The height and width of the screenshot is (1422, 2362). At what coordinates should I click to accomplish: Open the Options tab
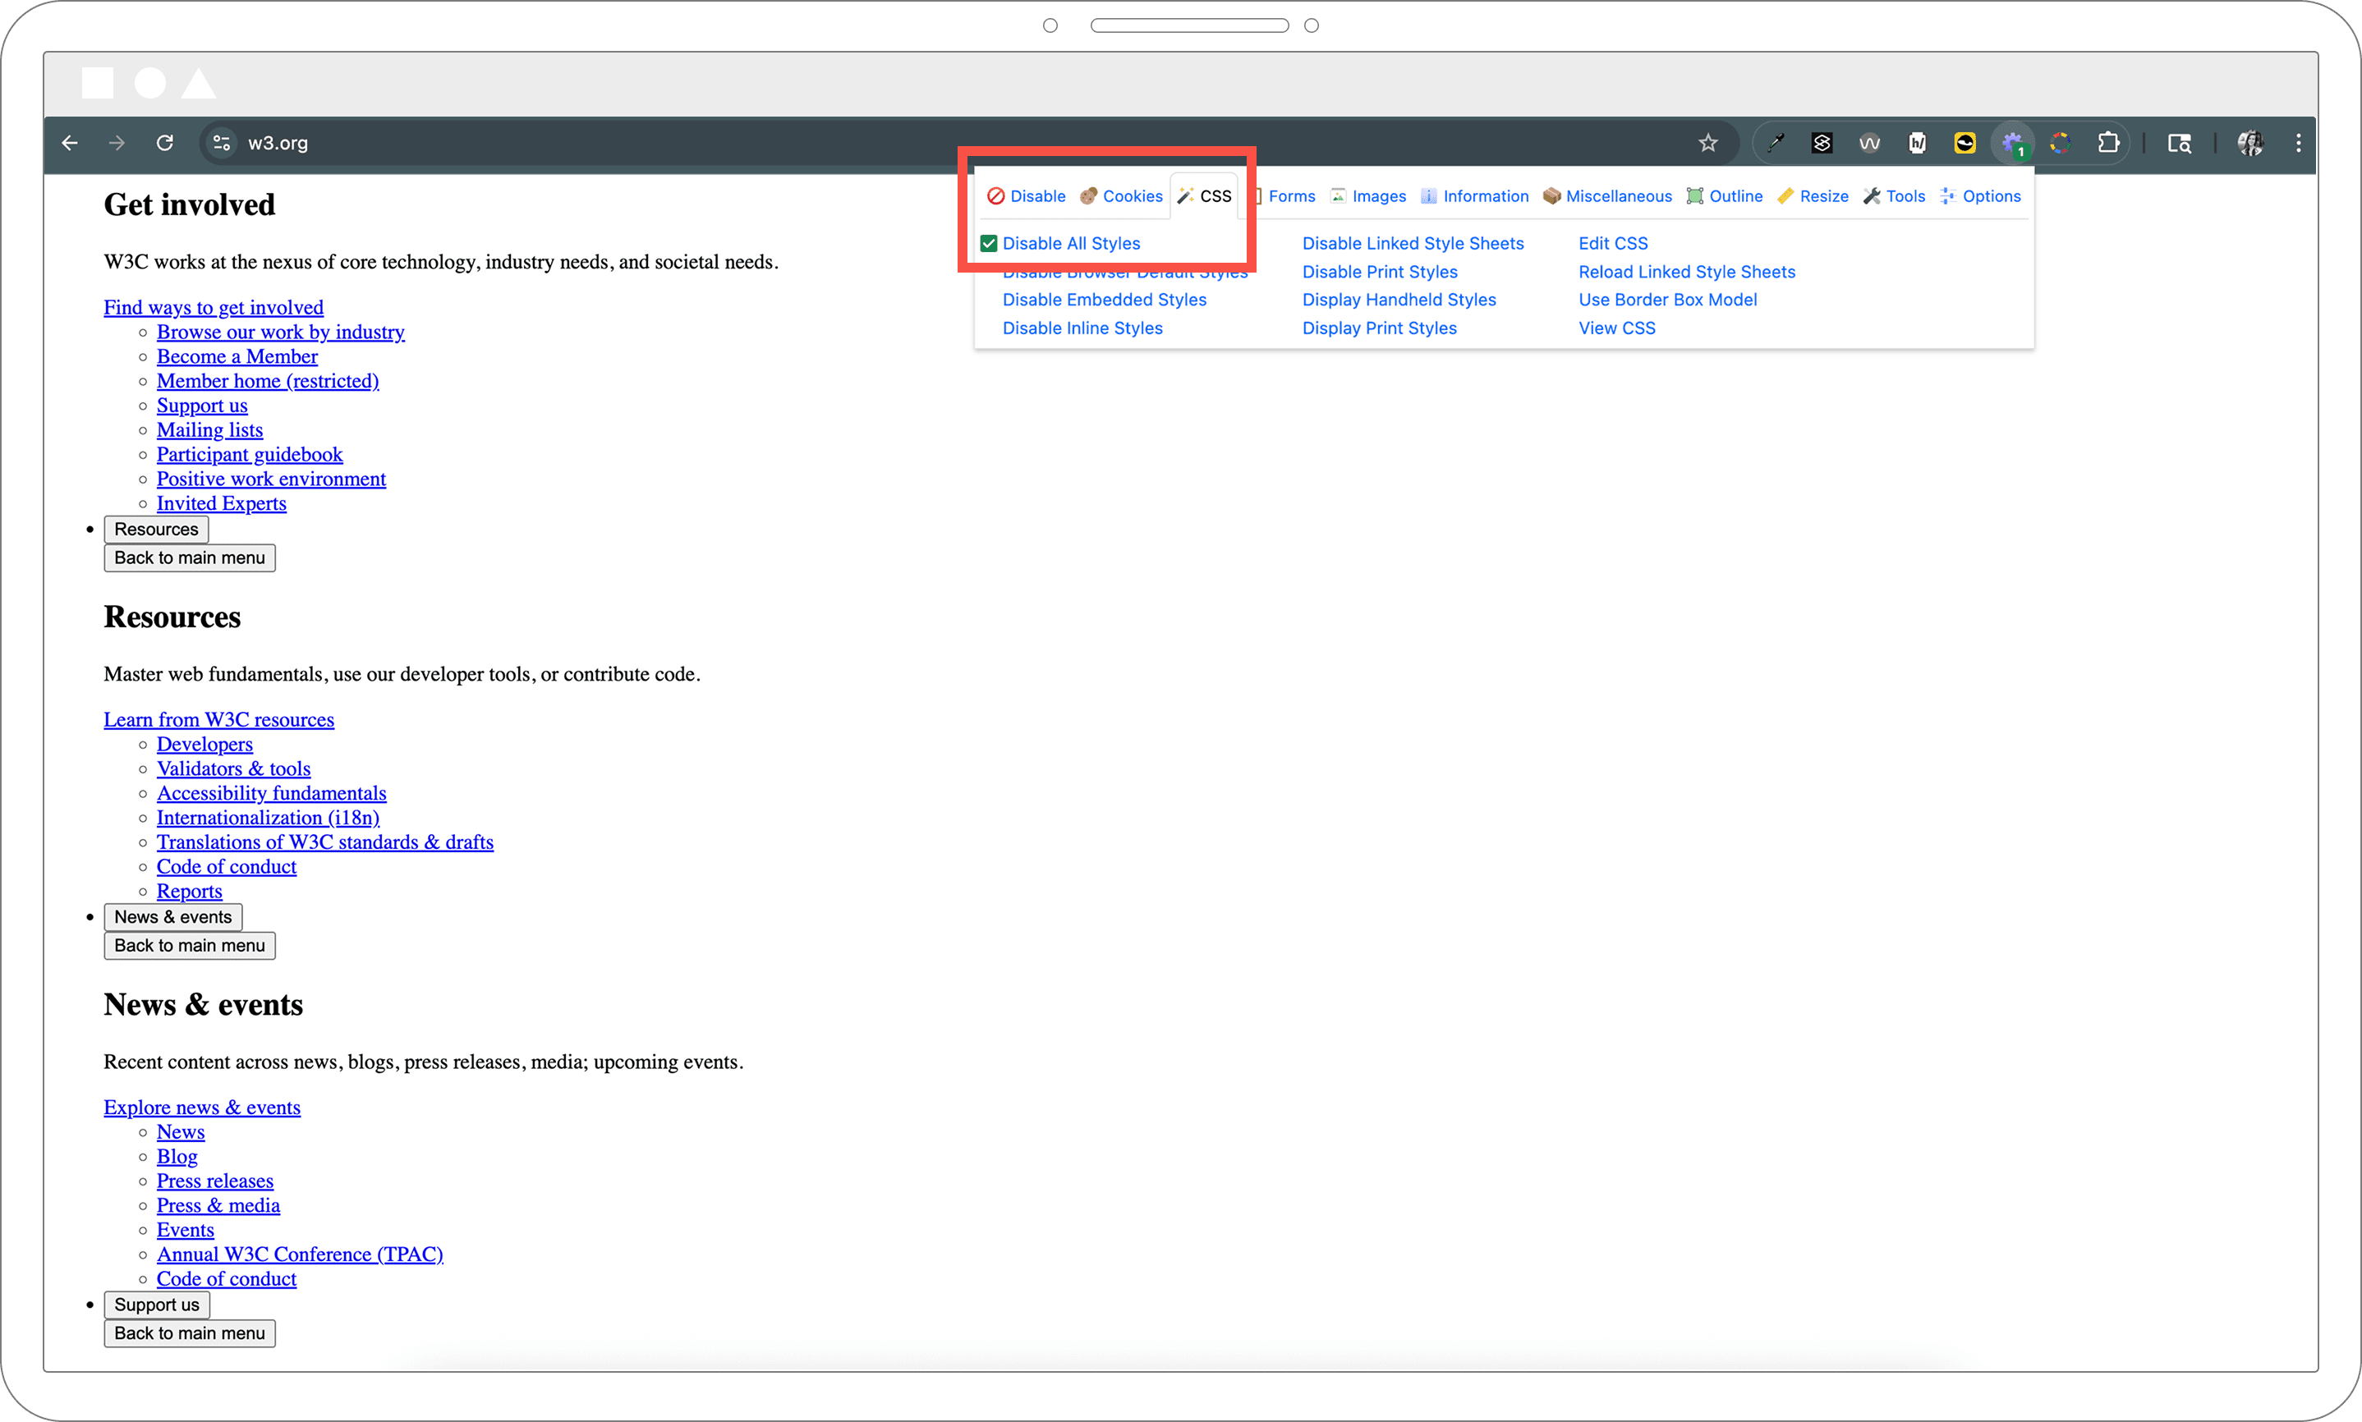click(1981, 196)
